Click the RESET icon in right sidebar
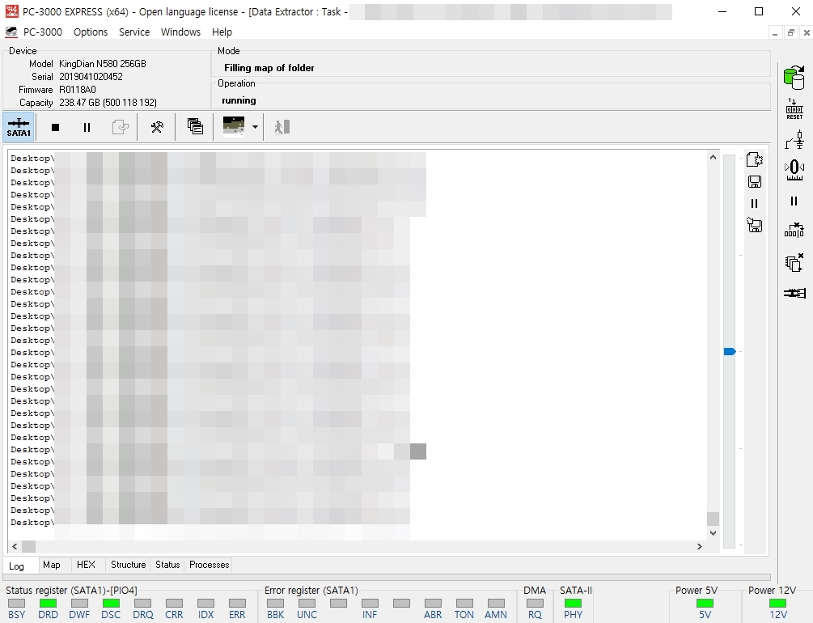This screenshot has width=813, height=623. pos(794,109)
